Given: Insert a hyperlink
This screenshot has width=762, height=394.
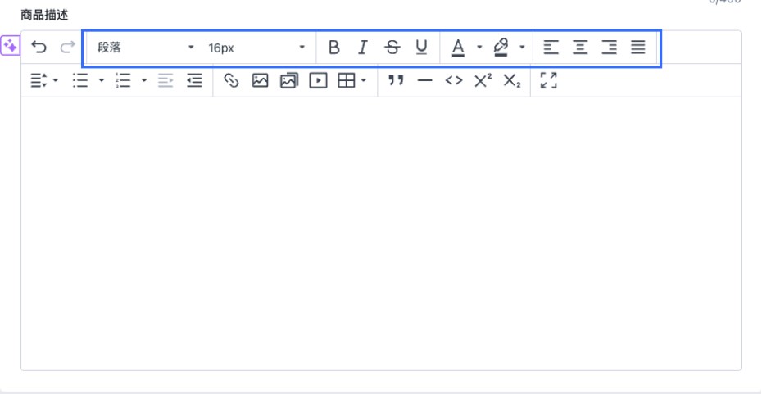Looking at the screenshot, I should point(231,80).
